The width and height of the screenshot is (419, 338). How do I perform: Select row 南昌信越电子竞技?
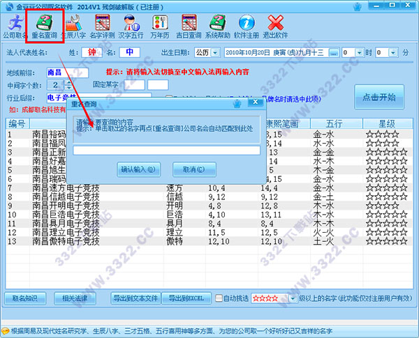point(209,197)
